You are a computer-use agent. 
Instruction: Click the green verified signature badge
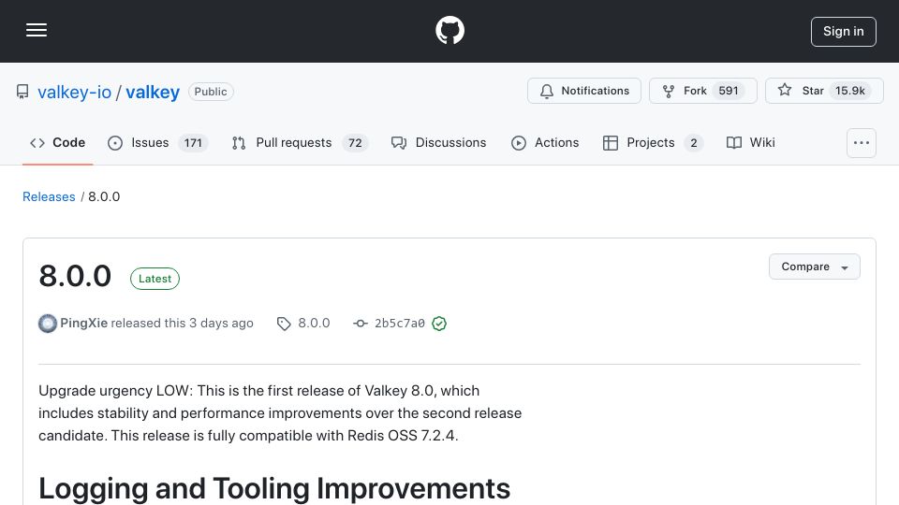[439, 324]
